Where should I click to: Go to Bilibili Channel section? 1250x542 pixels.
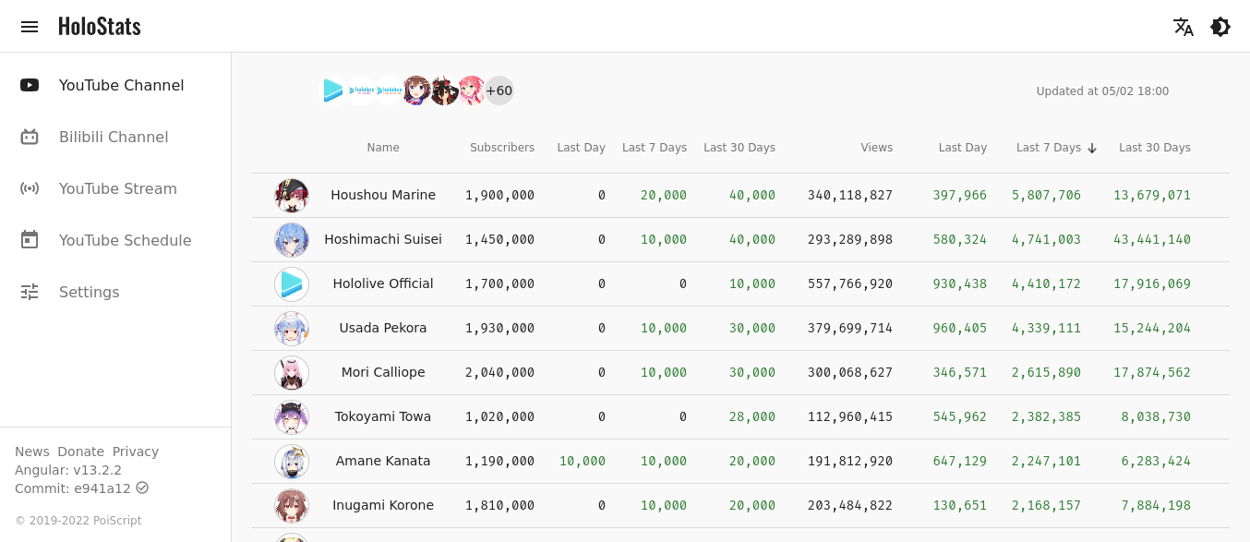(x=114, y=137)
